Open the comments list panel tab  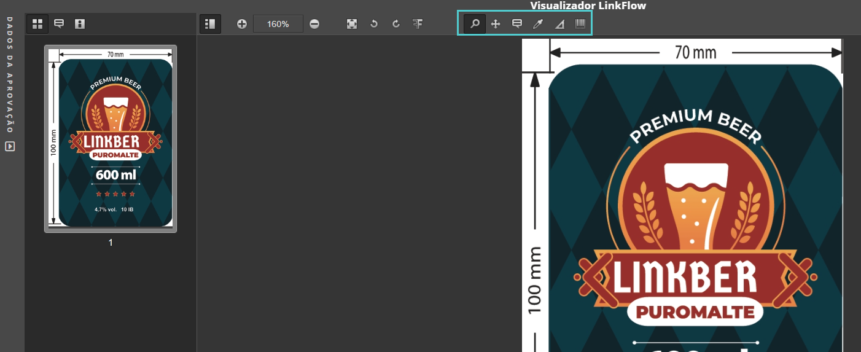(59, 24)
